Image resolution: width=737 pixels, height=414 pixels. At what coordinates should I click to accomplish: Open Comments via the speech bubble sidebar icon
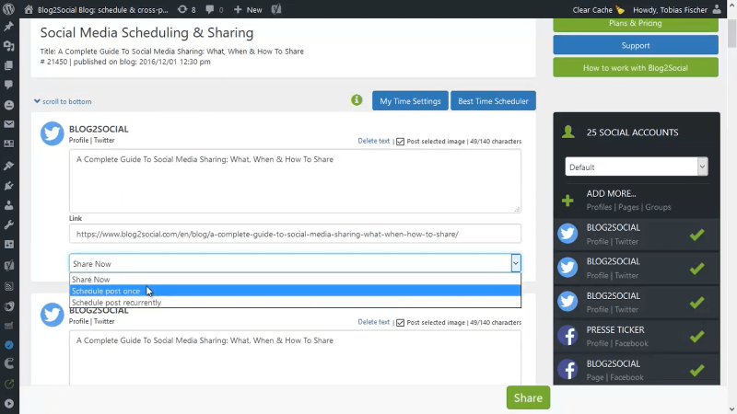9,85
